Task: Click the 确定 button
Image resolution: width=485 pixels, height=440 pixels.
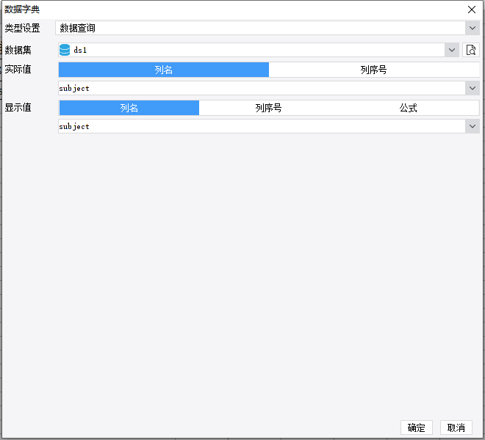Action: (x=416, y=428)
